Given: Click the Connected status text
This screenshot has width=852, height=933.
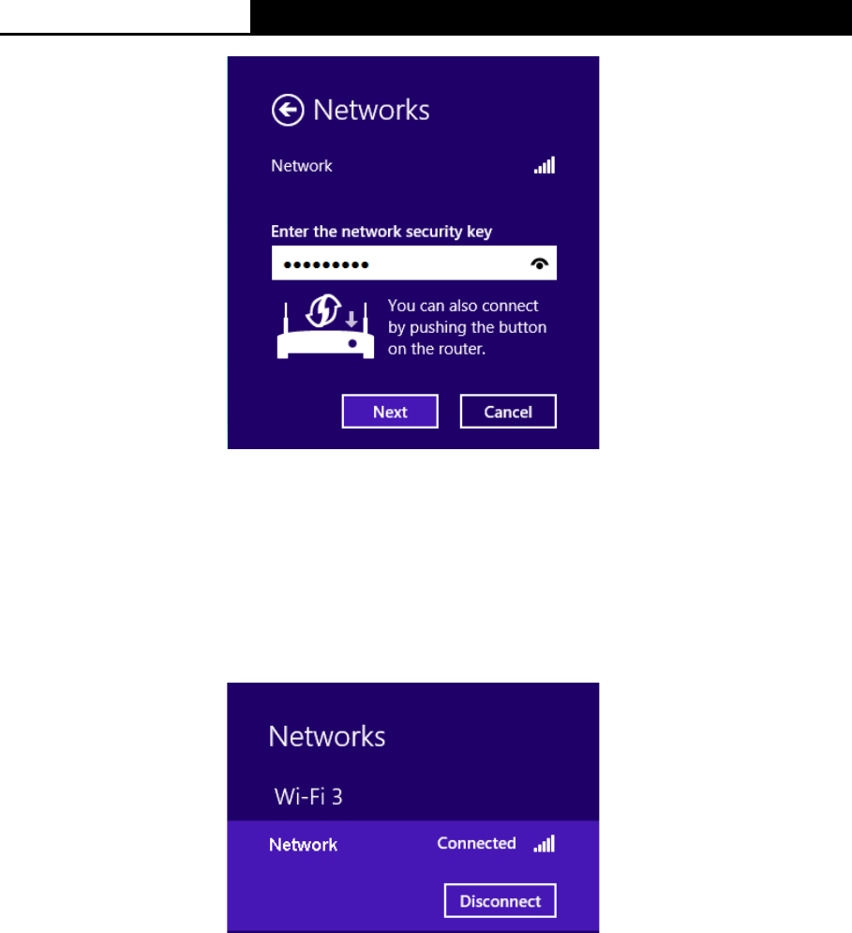Looking at the screenshot, I should 476,843.
